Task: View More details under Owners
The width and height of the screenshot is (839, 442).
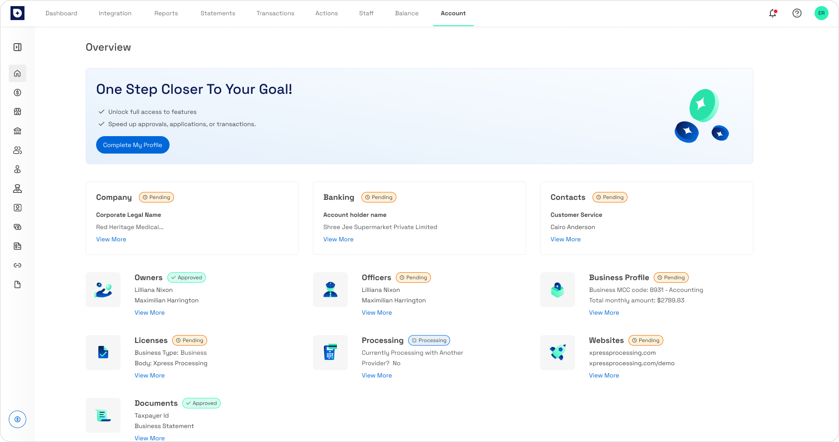Action: pyautogui.click(x=149, y=312)
